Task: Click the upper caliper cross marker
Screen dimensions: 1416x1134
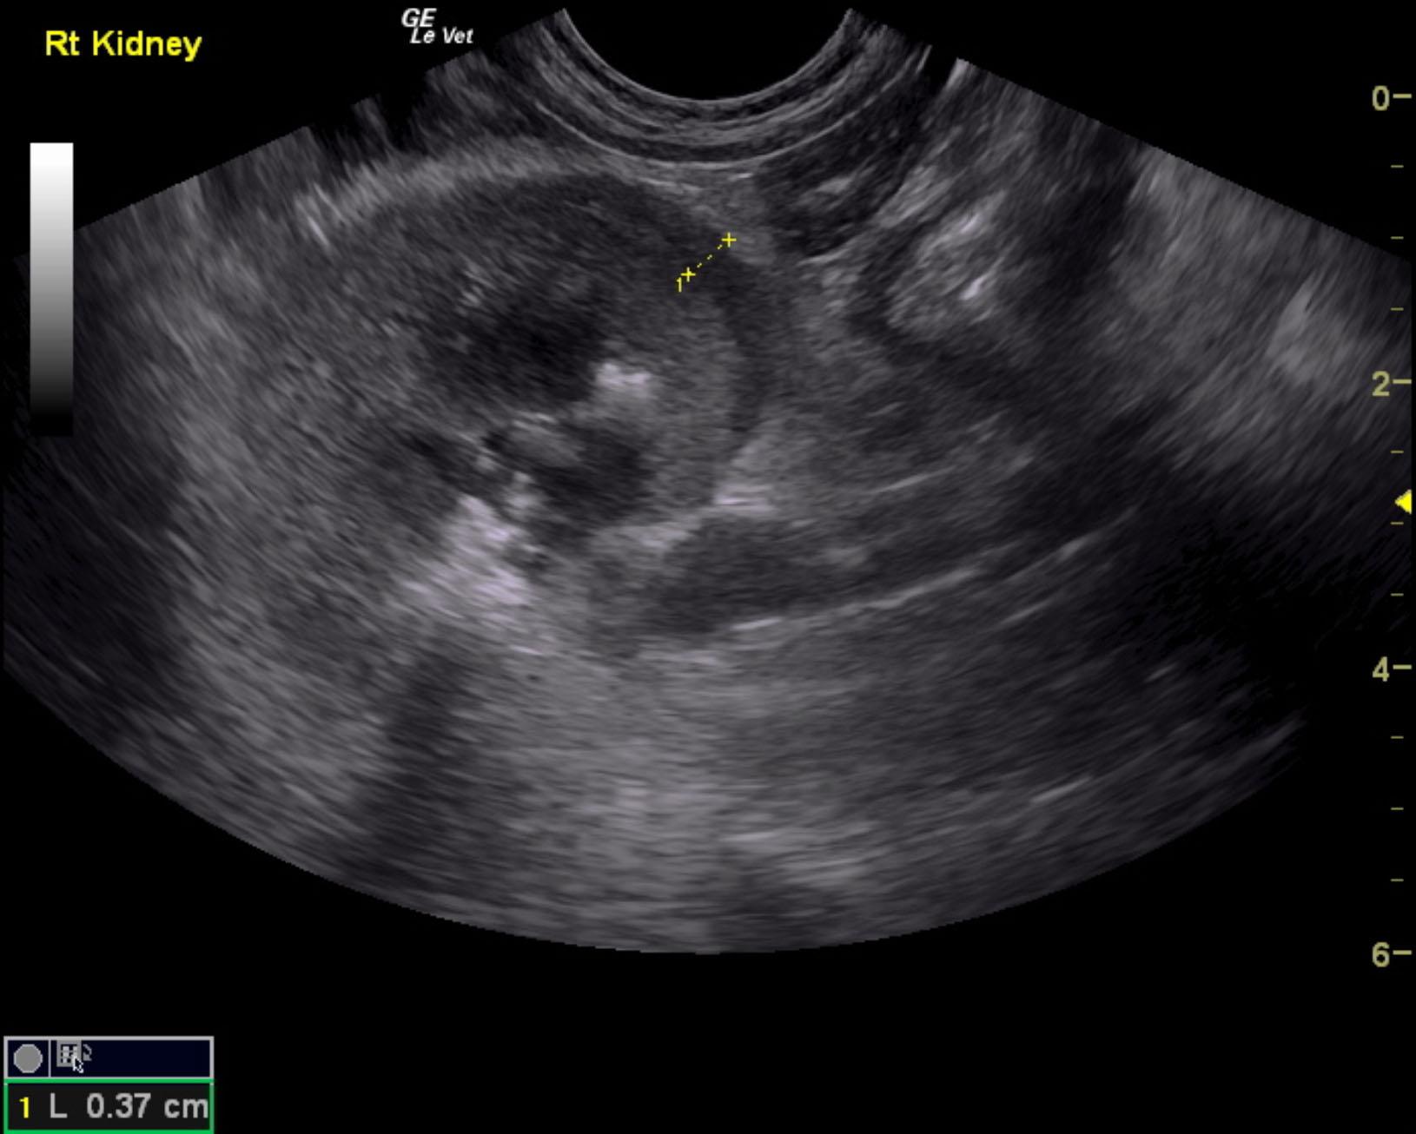Action: [x=729, y=240]
